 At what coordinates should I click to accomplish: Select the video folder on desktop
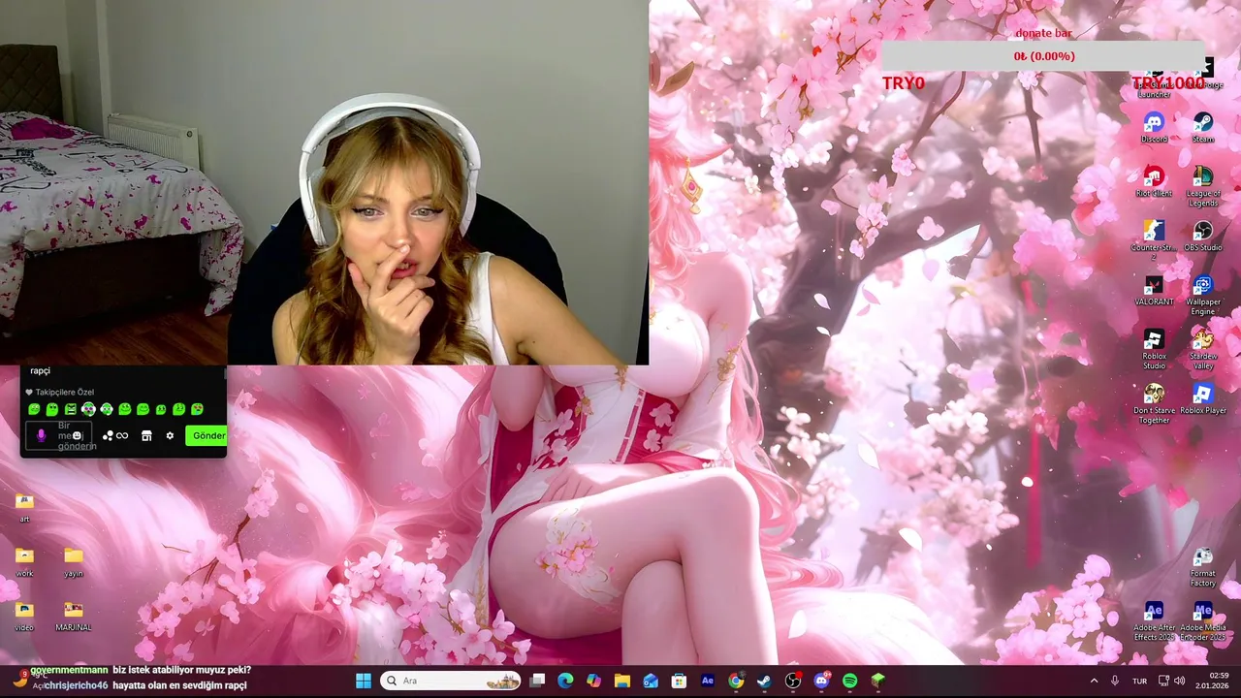[24, 617]
